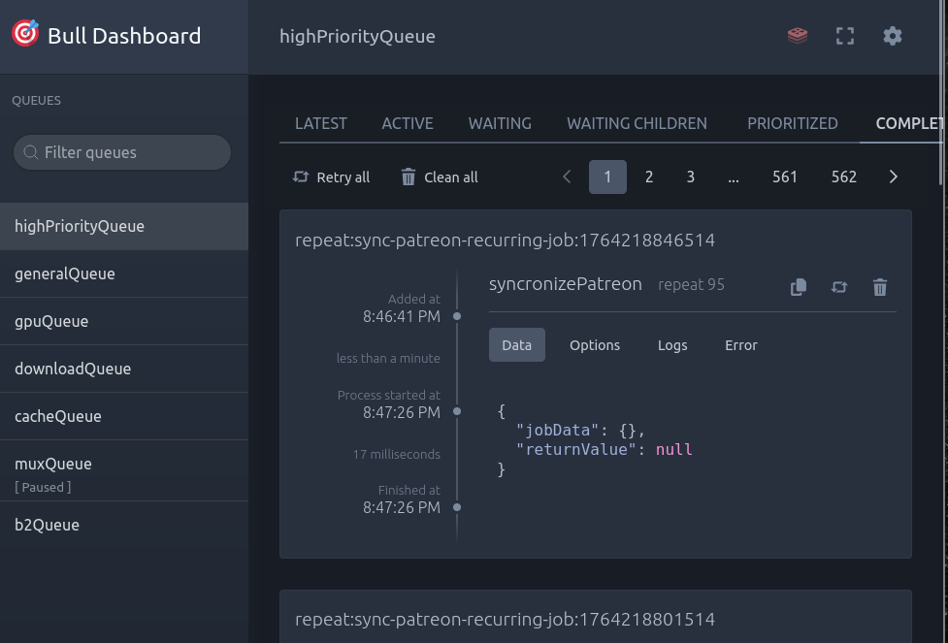The width and height of the screenshot is (948, 643).
Task: Retry the syncronizePatreon job
Action: coord(839,287)
